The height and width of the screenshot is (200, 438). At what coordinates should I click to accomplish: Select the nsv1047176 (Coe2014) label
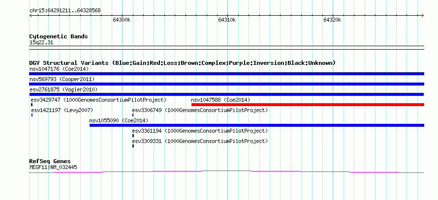click(59, 69)
